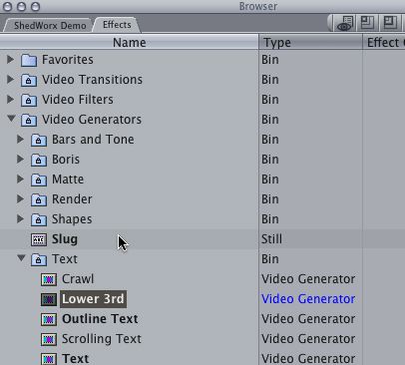Click the Shapes locked folder icon

[x=39, y=219]
